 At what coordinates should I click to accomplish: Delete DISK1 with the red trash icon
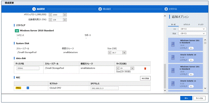[x=145, y=68]
